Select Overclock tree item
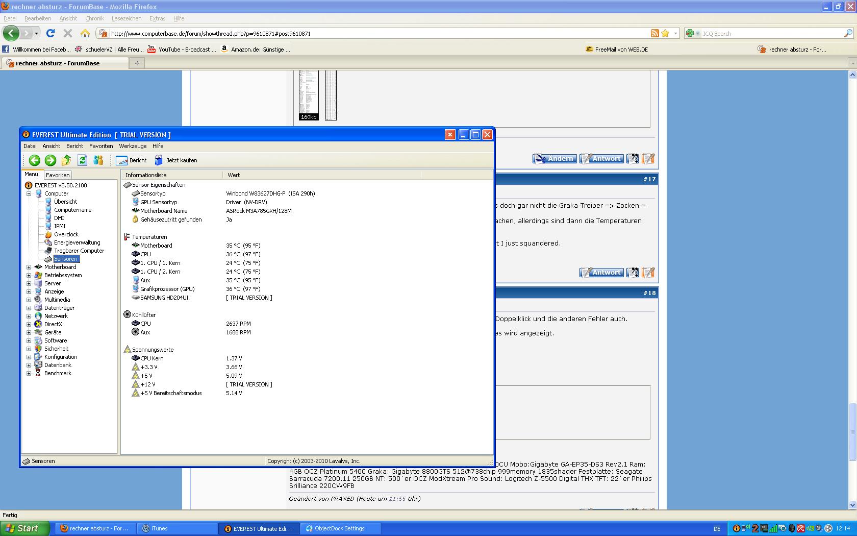This screenshot has width=857, height=536. point(66,234)
